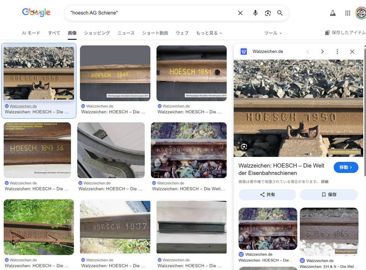
Task: Clear the search box with X icon
Action: [x=240, y=13]
